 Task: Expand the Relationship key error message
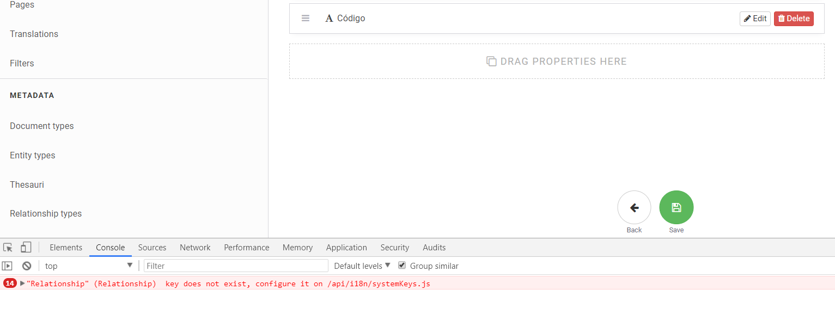pyautogui.click(x=22, y=284)
